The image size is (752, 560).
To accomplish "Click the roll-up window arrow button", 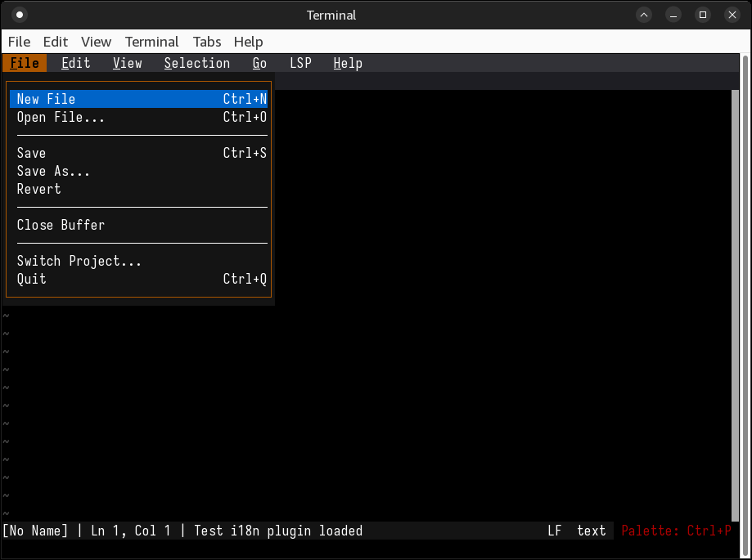I will point(644,15).
